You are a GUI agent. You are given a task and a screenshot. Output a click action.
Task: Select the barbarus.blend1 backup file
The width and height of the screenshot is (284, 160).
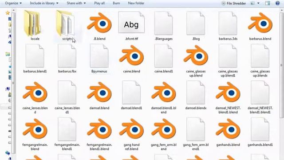pos(35,58)
